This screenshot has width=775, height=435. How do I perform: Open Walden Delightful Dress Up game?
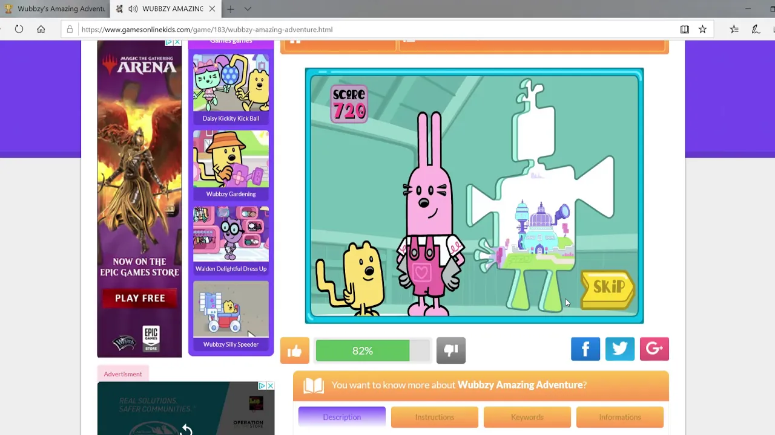click(x=231, y=239)
